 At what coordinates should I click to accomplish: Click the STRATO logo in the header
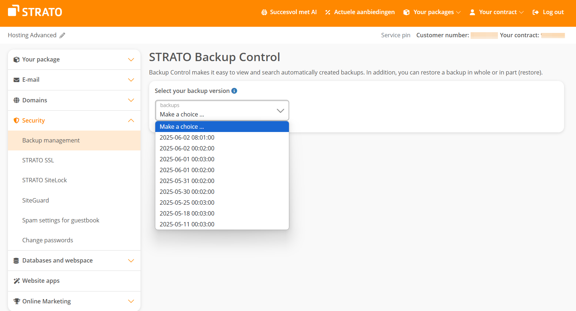coord(35,11)
